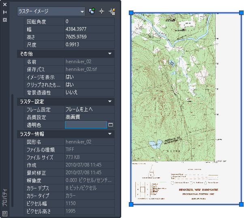244x218 pixels.
Task: Select the bottom-left grip of the raster image
Action: [x=131, y=204]
